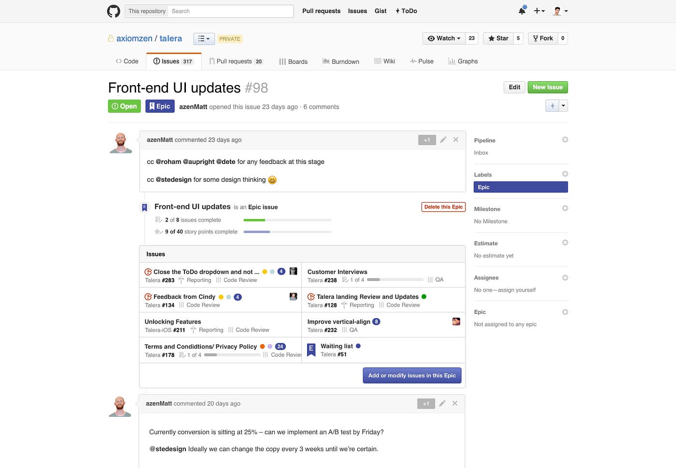The image size is (676, 468).
Task: Switch to the Boards tab
Action: [x=293, y=61]
